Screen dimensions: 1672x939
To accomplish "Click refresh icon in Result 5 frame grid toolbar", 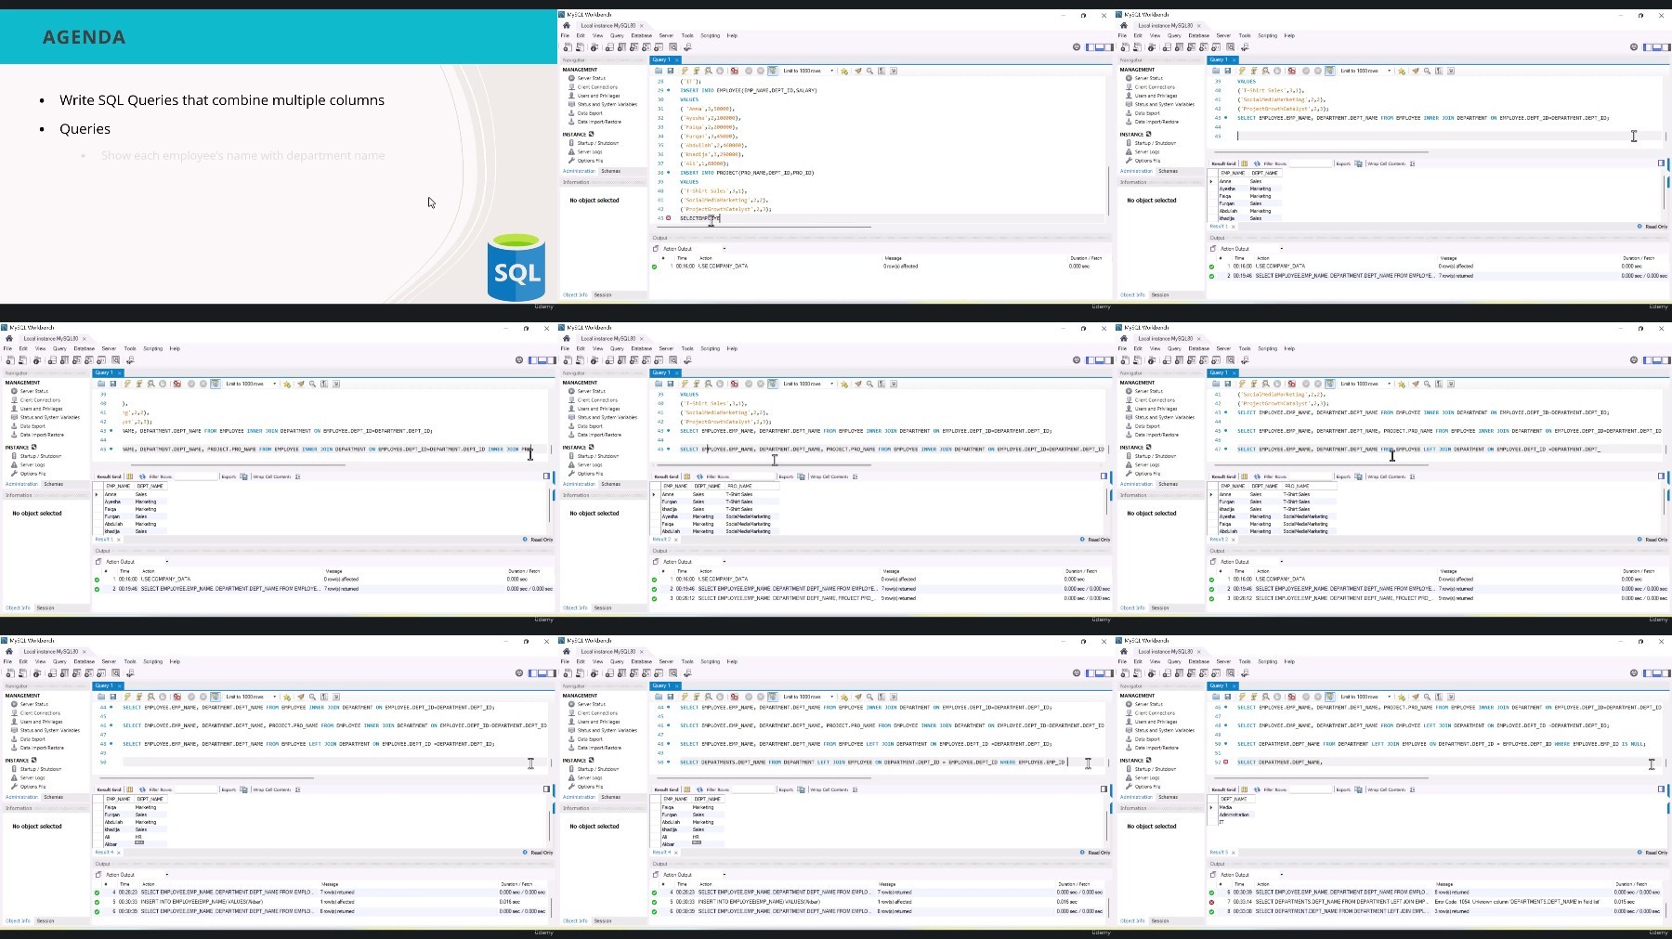I will (1257, 789).
